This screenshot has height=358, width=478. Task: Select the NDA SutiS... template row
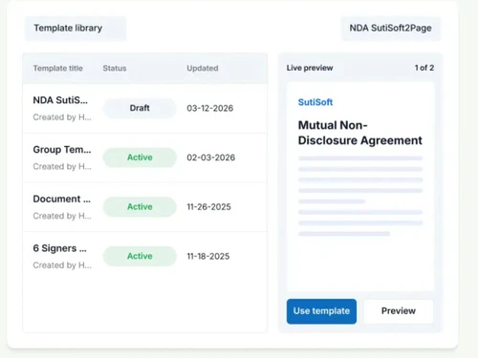(145, 108)
